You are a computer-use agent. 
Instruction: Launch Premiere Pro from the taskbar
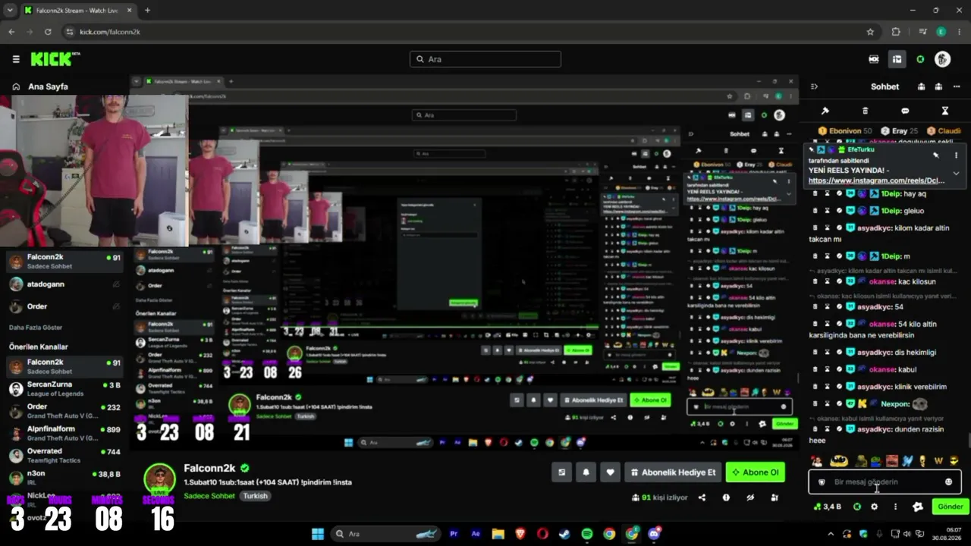click(x=454, y=534)
